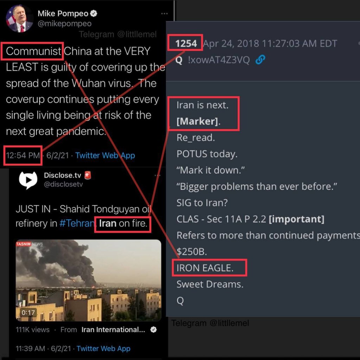The image size is (360, 360).
Task: Click the Mike Pompeo display name
Action: click(63, 14)
